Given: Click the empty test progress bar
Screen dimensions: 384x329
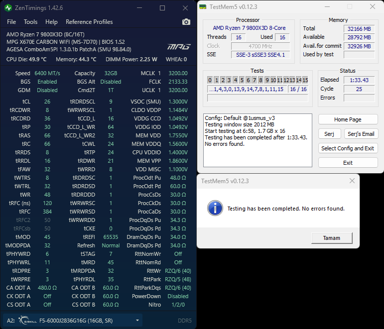Looking at the screenshot, I should pyautogui.click(x=257, y=98).
